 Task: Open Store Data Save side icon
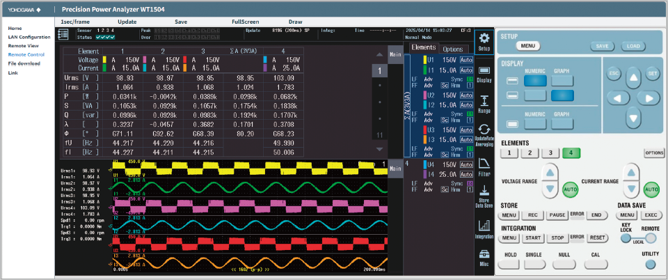point(484,197)
